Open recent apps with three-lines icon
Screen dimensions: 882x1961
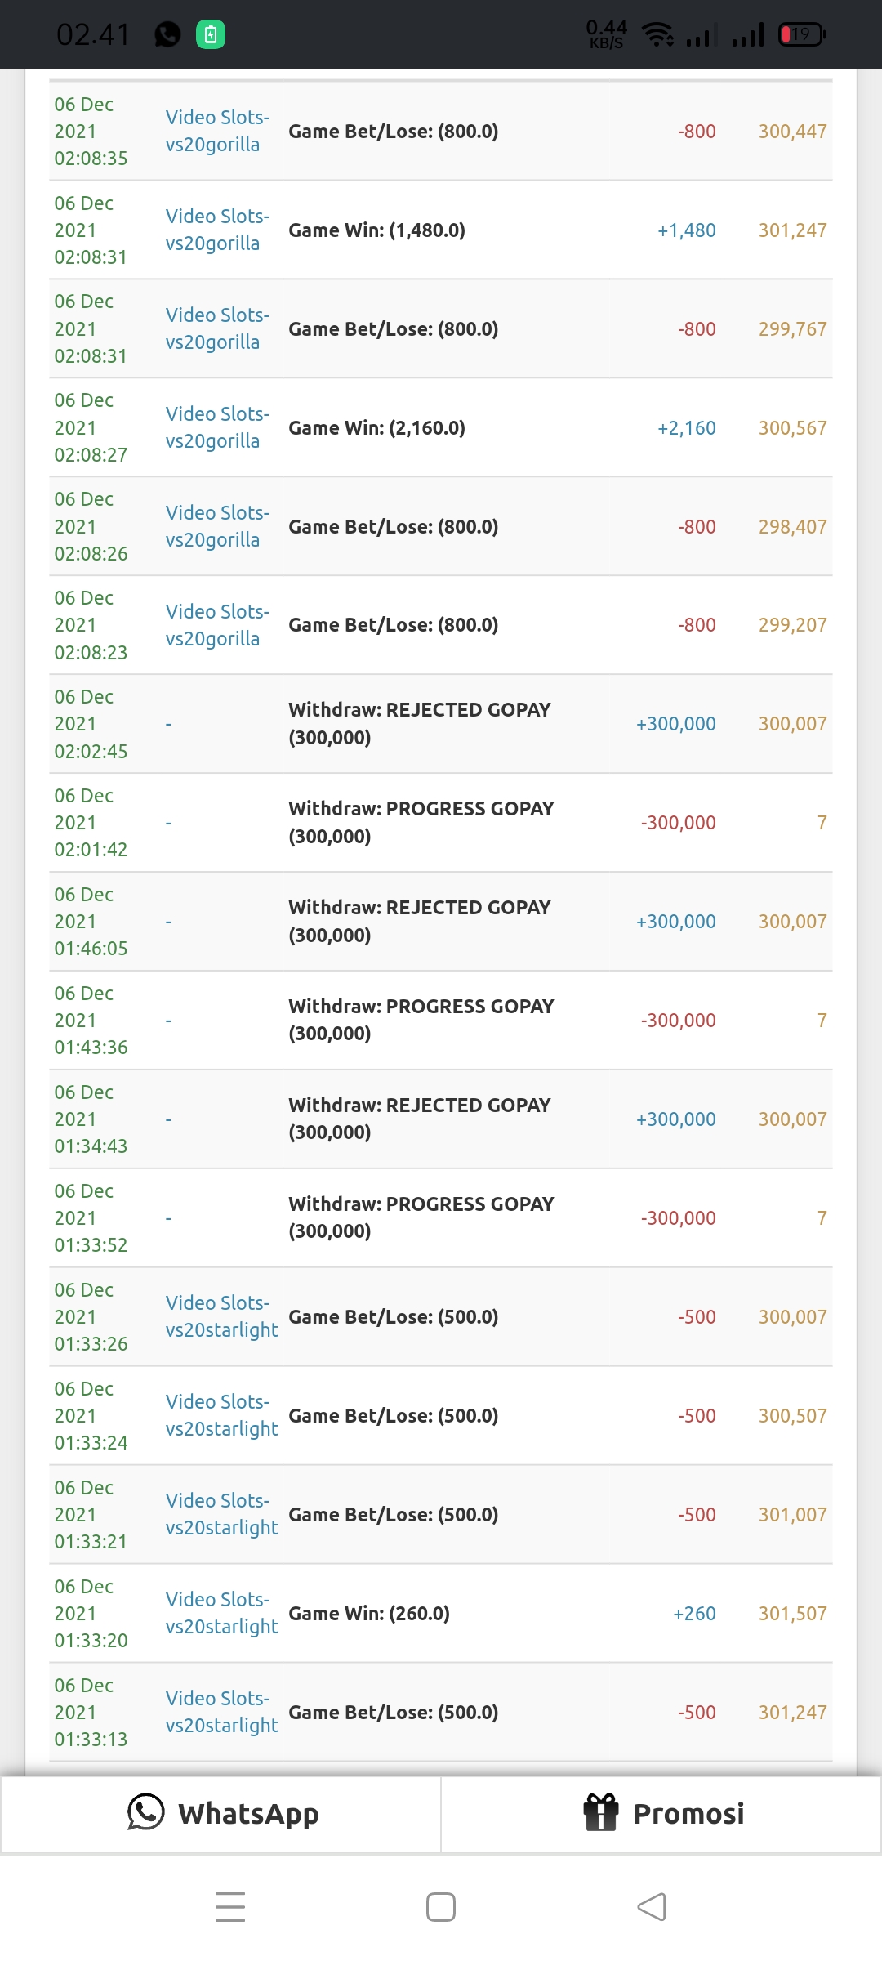[230, 1906]
